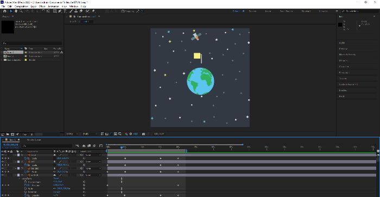
Task: Expand the Effects & Presets panel
Action: tap(347, 55)
